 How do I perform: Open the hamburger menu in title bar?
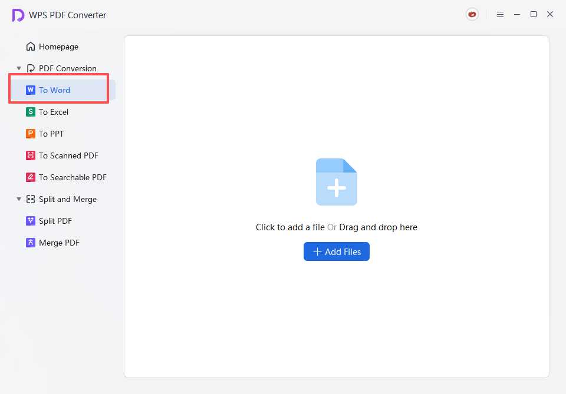click(500, 15)
